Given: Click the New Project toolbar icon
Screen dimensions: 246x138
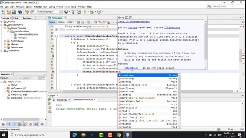Looking at the screenshot, I should (8, 12).
